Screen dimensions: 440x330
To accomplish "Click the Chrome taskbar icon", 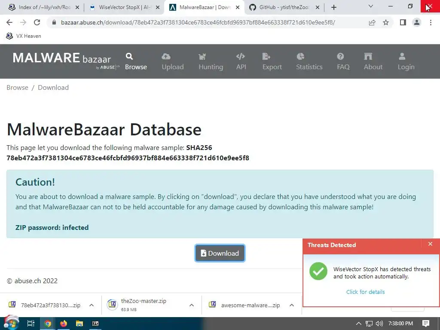I will [48, 324].
